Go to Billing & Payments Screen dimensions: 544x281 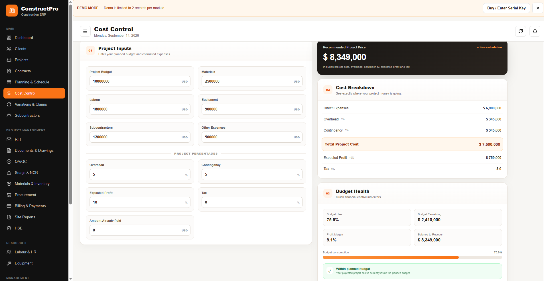34,206
